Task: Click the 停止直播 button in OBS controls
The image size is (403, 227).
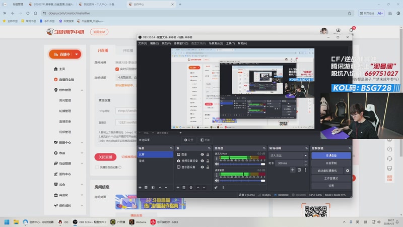Action: point(331,156)
